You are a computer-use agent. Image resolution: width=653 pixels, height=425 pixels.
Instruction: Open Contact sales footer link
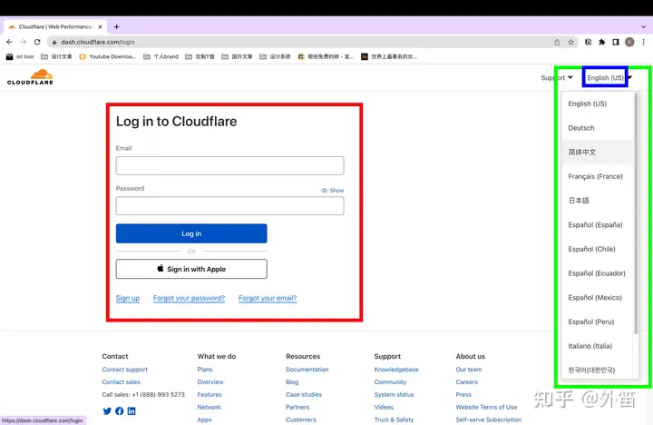tap(122, 381)
